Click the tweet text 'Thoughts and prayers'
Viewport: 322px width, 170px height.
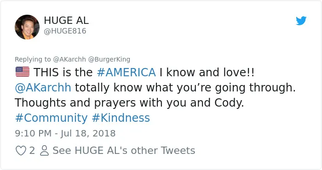point(75,103)
